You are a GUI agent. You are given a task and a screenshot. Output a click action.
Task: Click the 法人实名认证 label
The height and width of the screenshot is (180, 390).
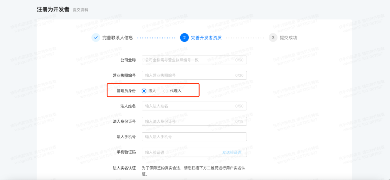pyautogui.click(x=124, y=168)
